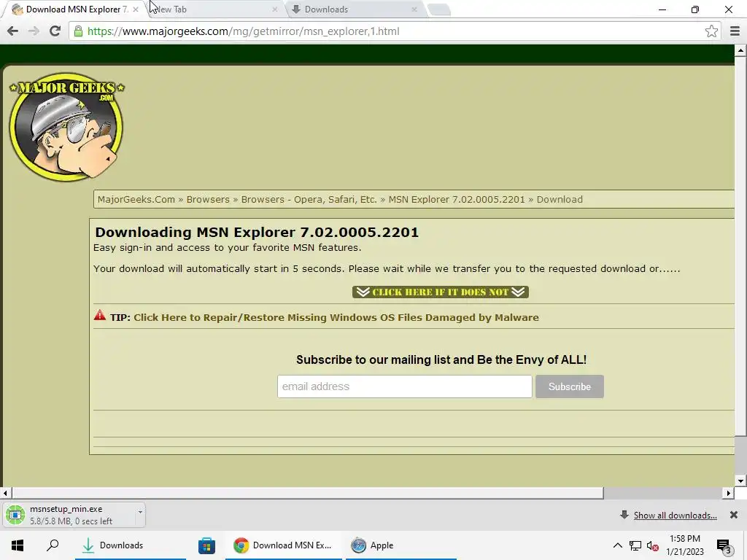Switch to Downloads taskbar window
Viewport: 747px width, 560px height.
(130, 545)
